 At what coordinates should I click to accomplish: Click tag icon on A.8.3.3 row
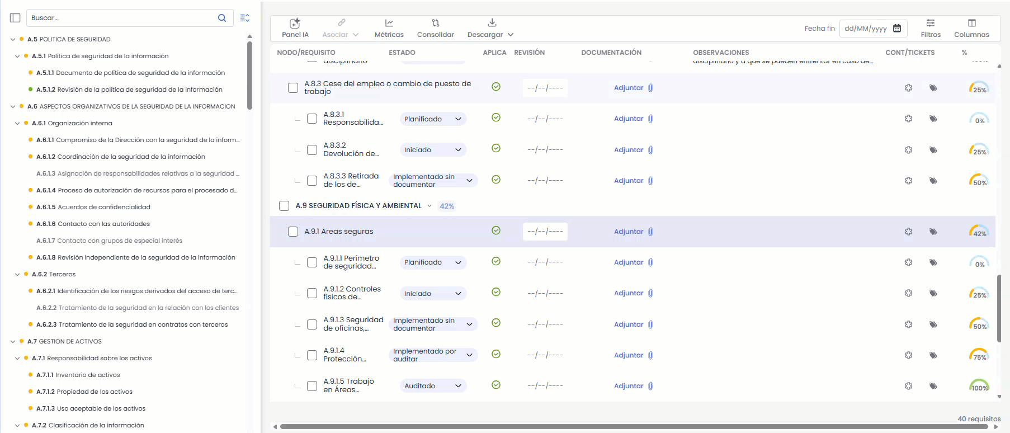pyautogui.click(x=933, y=181)
